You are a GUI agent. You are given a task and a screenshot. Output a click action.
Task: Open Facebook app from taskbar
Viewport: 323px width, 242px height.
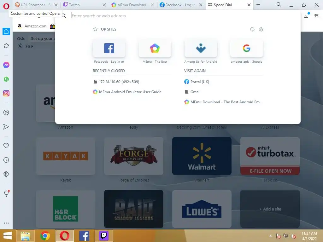[84, 236]
